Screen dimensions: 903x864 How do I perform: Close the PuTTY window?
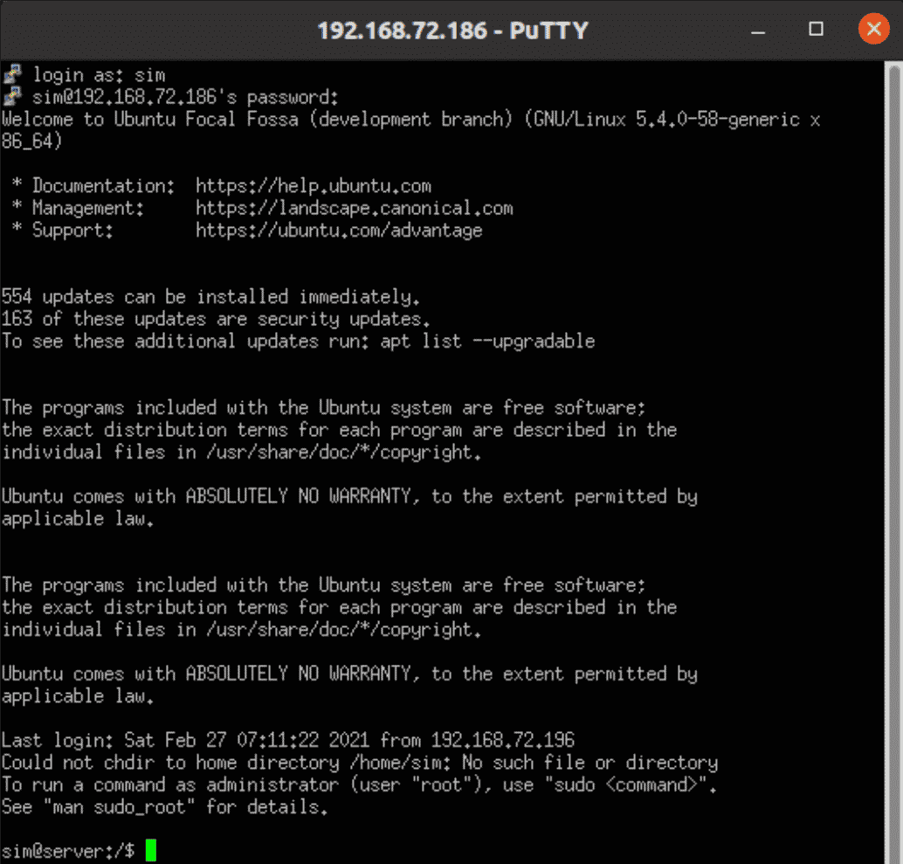873,29
